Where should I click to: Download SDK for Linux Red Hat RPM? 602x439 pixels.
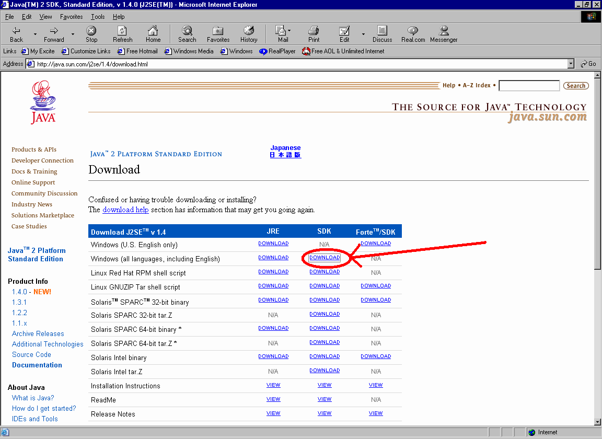click(x=325, y=272)
